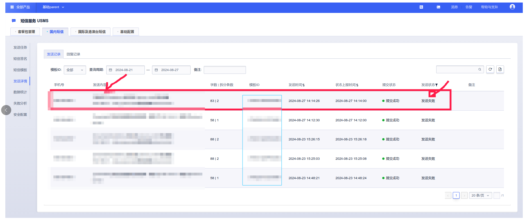
Task: Click the 备注 filter input field
Action: click(225, 70)
